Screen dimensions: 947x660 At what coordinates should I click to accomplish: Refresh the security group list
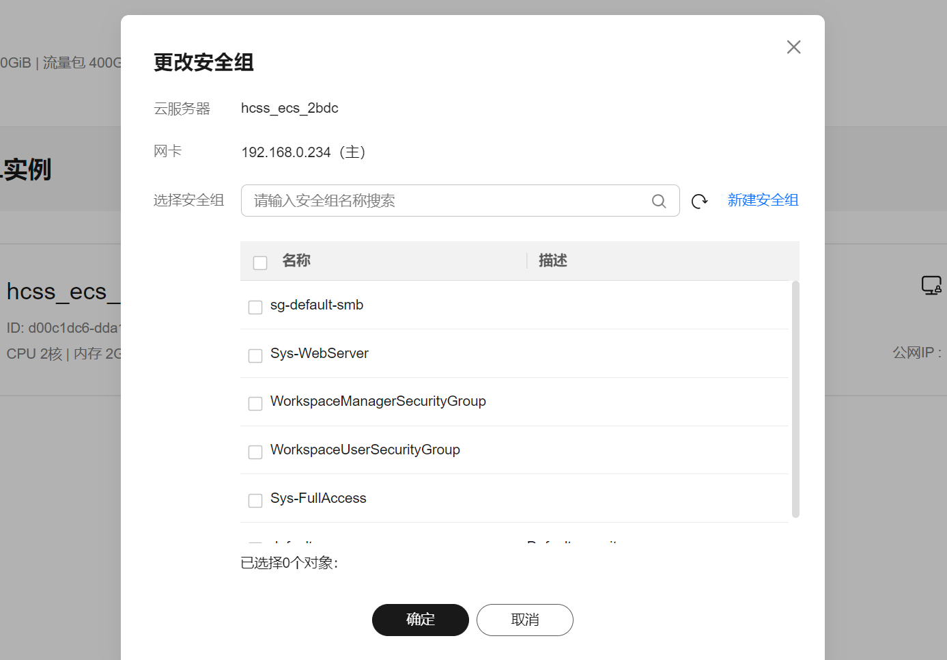click(699, 201)
